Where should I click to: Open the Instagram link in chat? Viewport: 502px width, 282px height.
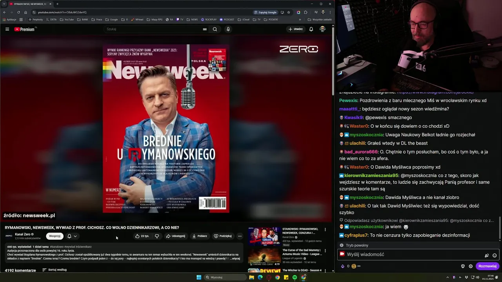tap(435, 92)
